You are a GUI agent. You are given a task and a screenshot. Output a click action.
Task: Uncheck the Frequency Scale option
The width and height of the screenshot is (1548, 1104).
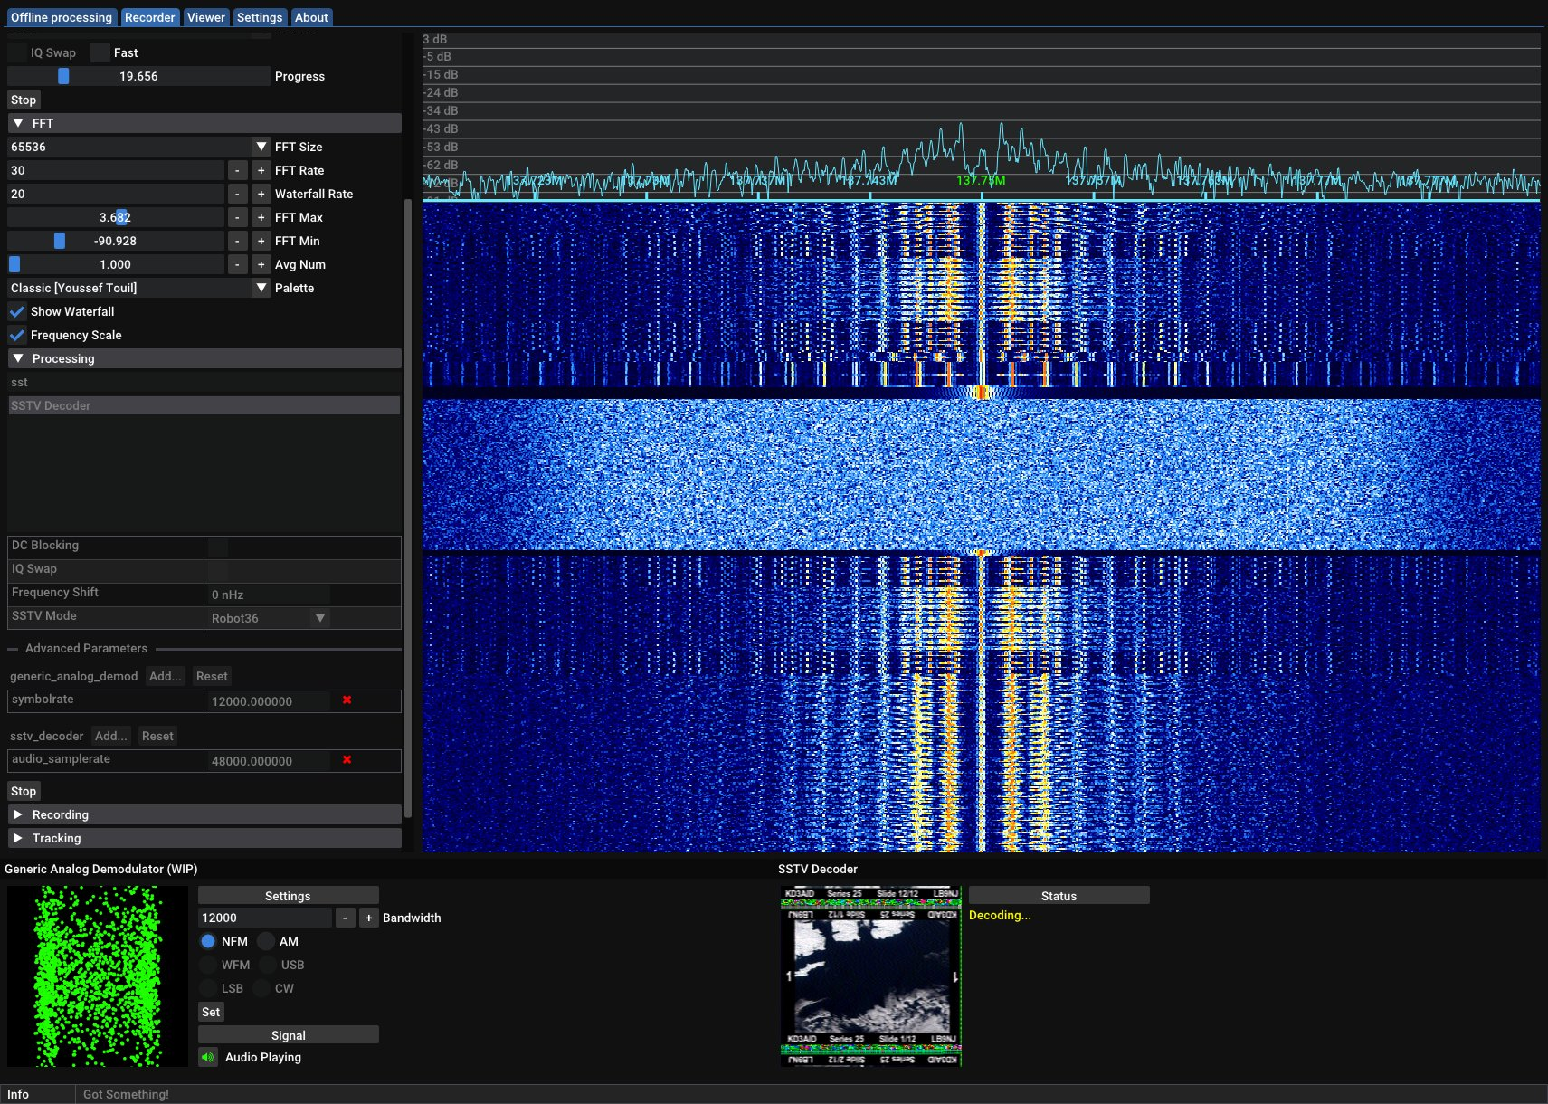pyautogui.click(x=17, y=335)
